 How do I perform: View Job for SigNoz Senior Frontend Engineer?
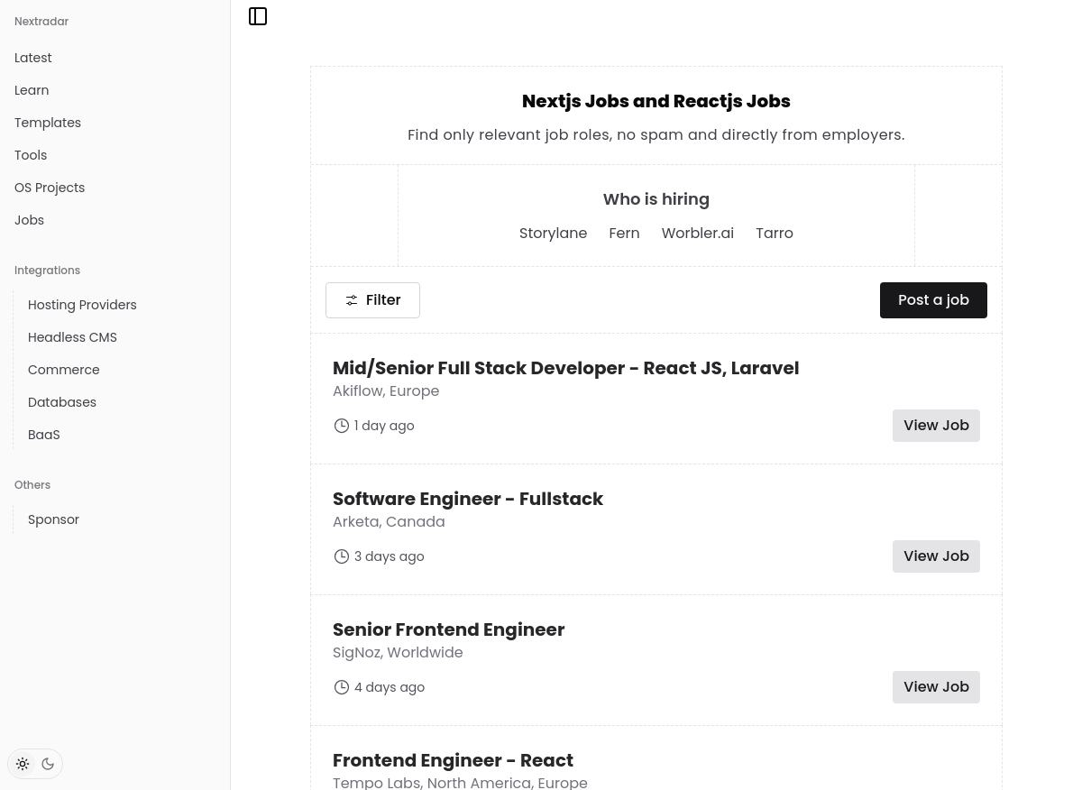(936, 687)
